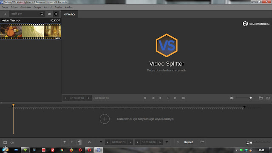Select the OYNATICI tab
The image size is (272, 153).
click(70, 14)
